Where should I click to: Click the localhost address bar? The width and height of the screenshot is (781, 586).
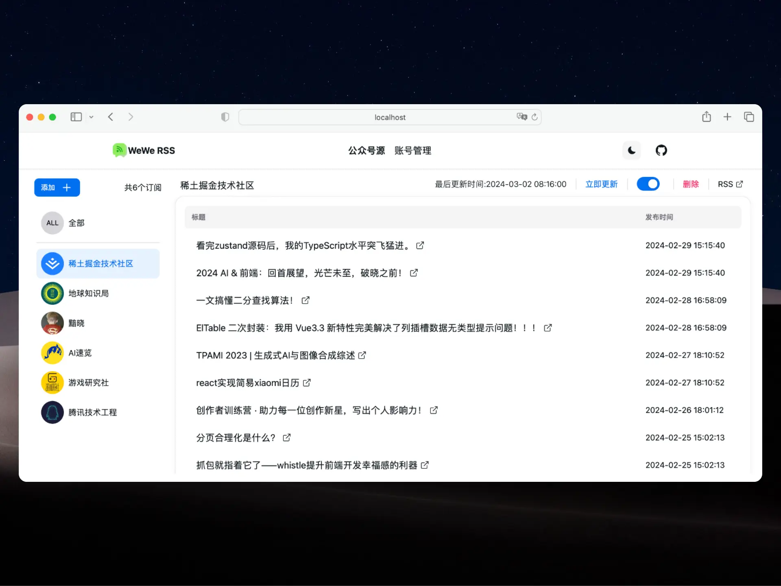coord(389,117)
